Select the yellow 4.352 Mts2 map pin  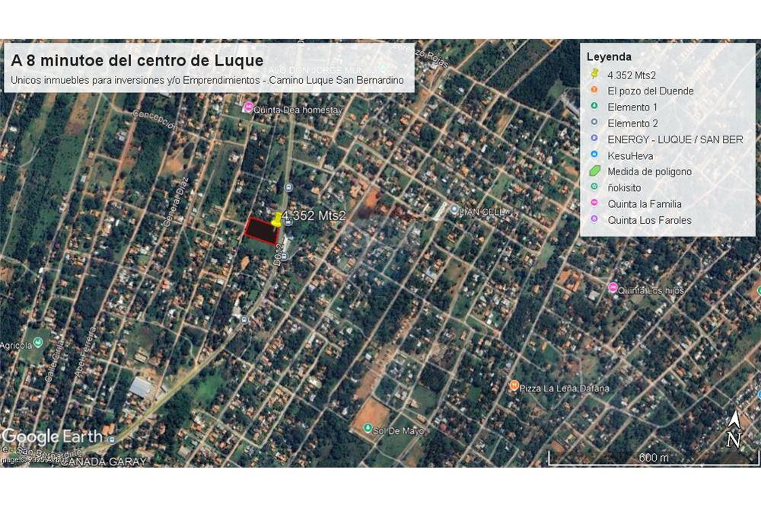pos(276,219)
